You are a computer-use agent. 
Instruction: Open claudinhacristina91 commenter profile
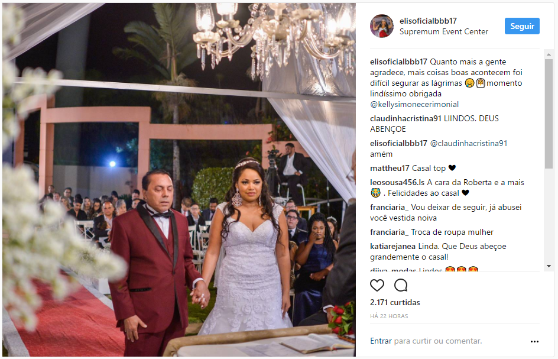point(405,119)
